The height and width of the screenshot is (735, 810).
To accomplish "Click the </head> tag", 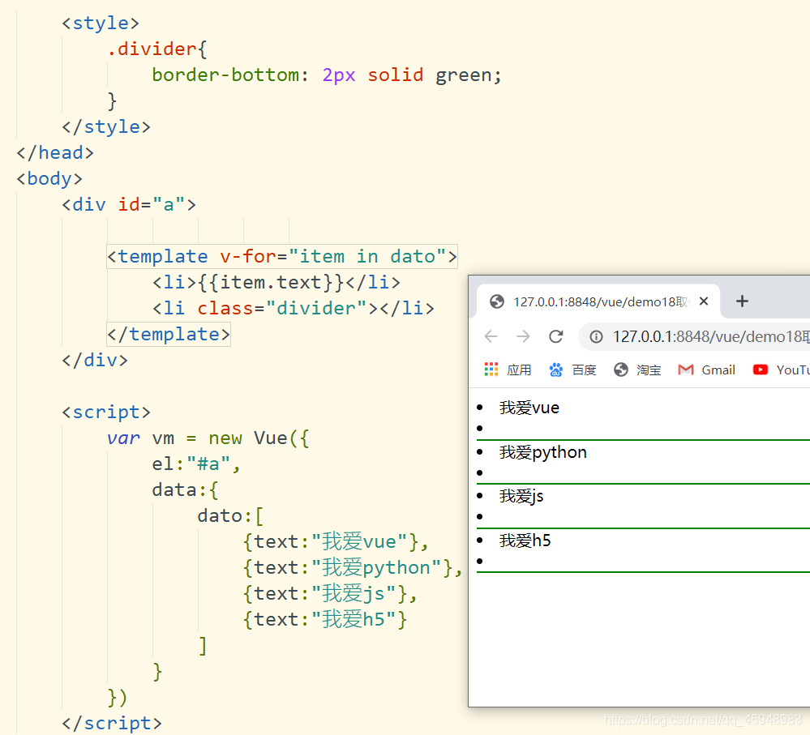I will tap(55, 153).
